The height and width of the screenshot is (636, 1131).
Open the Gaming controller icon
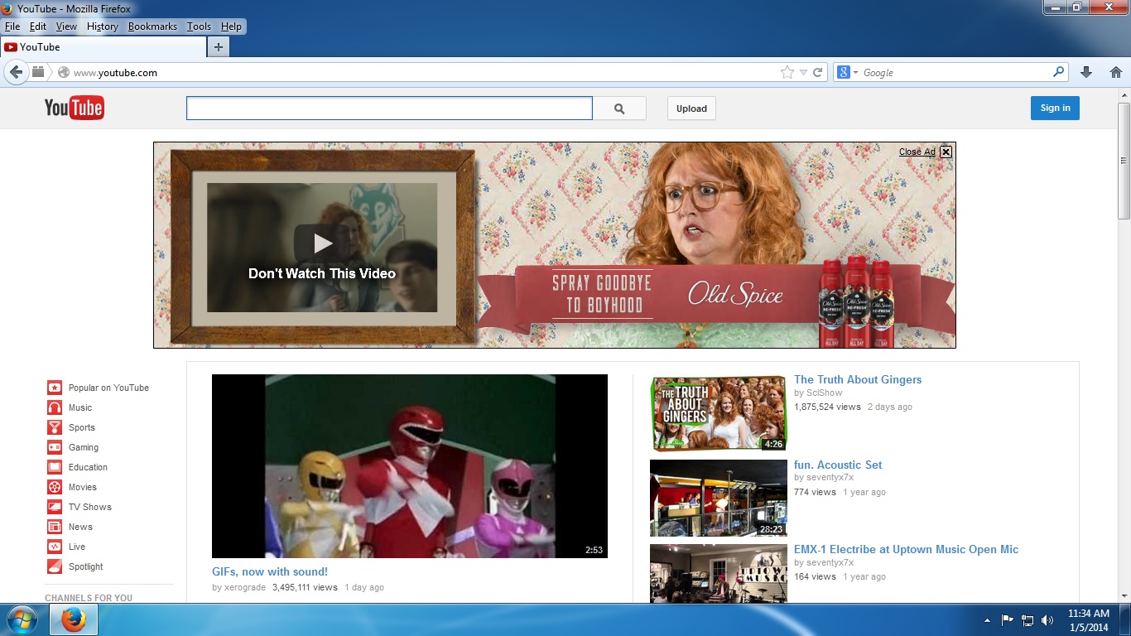point(54,447)
